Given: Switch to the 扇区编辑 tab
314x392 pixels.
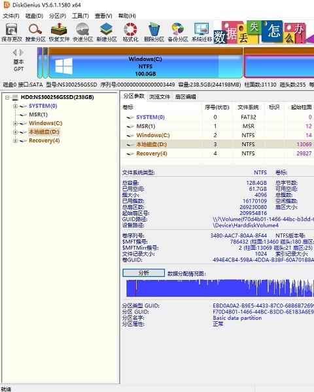Looking at the screenshot, I should 185,97.
